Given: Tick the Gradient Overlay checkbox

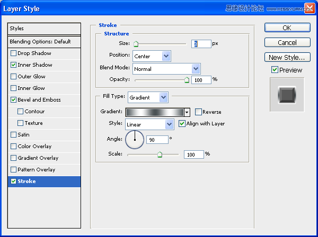Looking at the screenshot, I should click(13, 158).
